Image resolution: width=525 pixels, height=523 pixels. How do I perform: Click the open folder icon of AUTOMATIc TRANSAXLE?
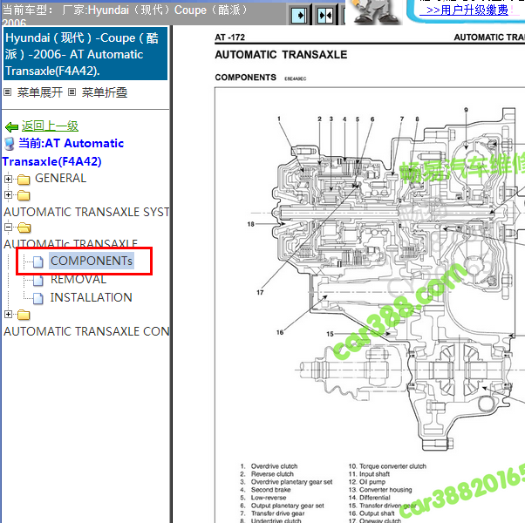pos(24,228)
